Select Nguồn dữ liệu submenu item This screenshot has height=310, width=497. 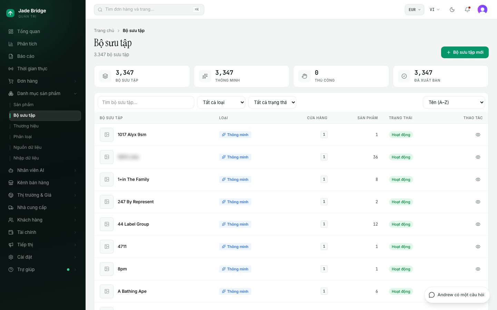[x=45, y=147]
